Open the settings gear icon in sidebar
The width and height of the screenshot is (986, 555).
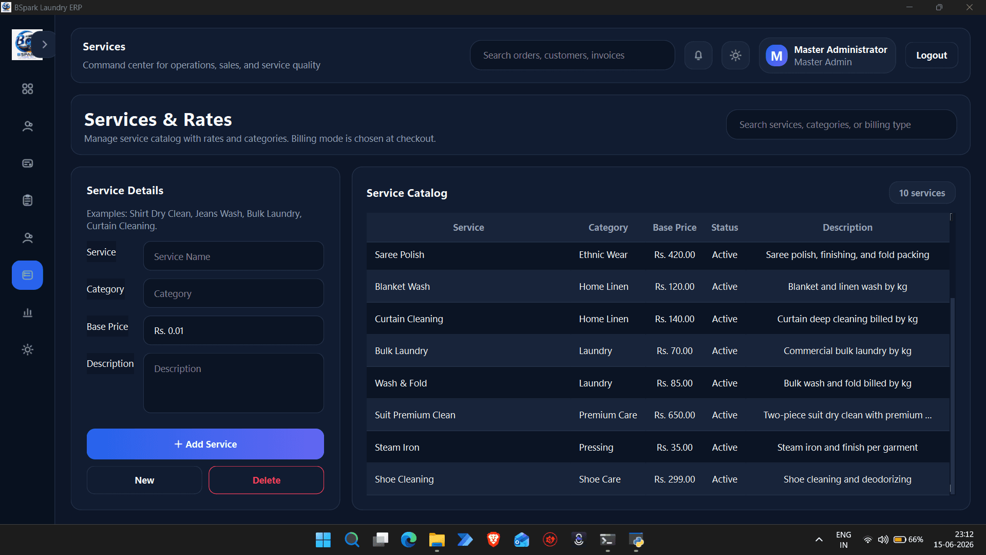pyautogui.click(x=28, y=349)
